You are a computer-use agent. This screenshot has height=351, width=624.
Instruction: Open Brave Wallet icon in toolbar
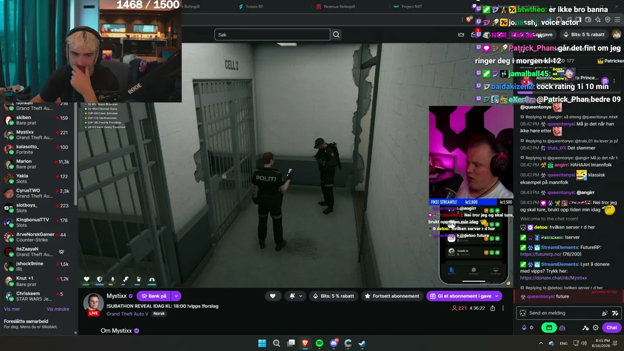pos(588,20)
